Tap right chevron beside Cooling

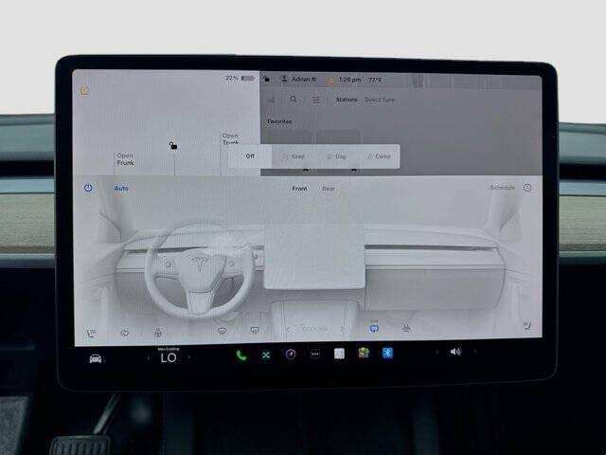342,329
